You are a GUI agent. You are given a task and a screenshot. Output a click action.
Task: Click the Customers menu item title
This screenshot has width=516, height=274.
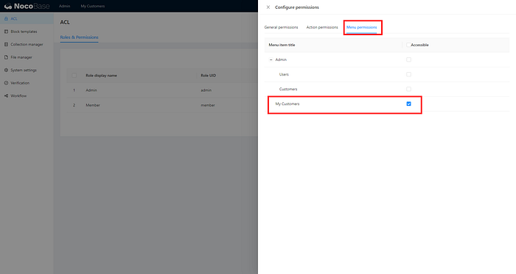pos(288,89)
